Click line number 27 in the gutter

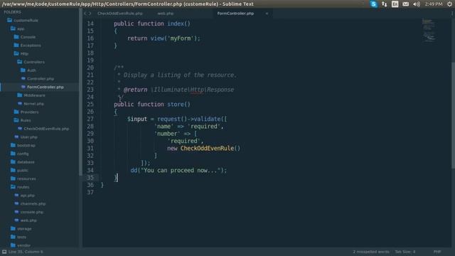tap(90, 119)
